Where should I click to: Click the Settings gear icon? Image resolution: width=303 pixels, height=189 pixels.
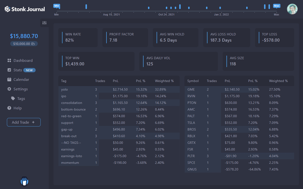9,89
